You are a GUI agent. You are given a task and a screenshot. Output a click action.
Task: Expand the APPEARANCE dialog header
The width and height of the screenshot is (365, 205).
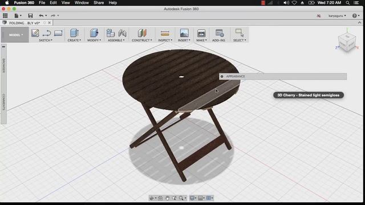click(283, 76)
